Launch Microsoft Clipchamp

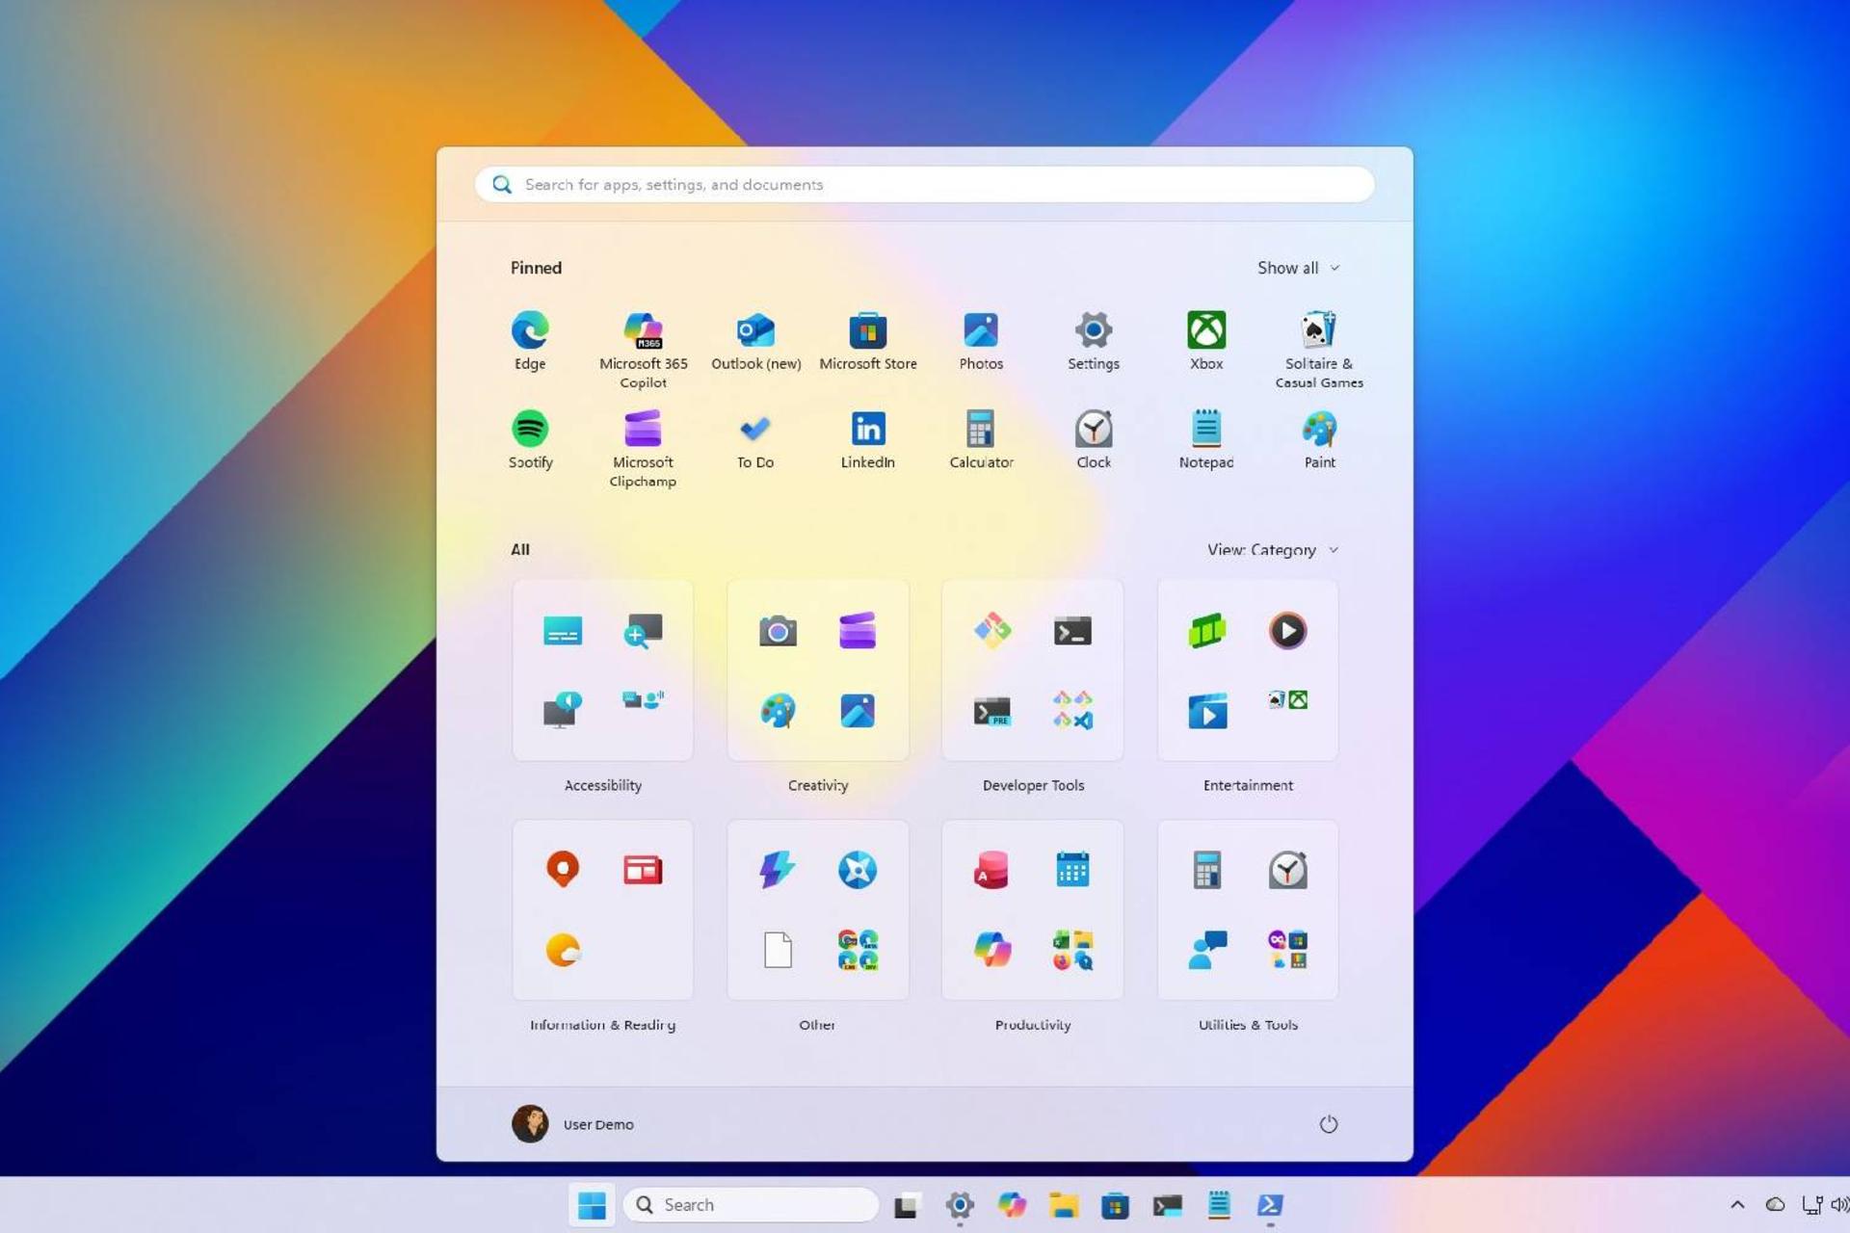pos(643,430)
